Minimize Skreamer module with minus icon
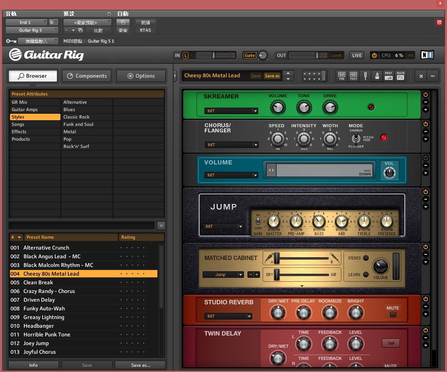 426,102
